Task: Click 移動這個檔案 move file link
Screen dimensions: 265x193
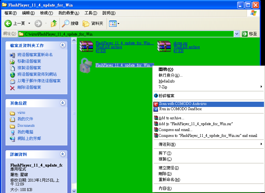Action: click(x=29, y=61)
